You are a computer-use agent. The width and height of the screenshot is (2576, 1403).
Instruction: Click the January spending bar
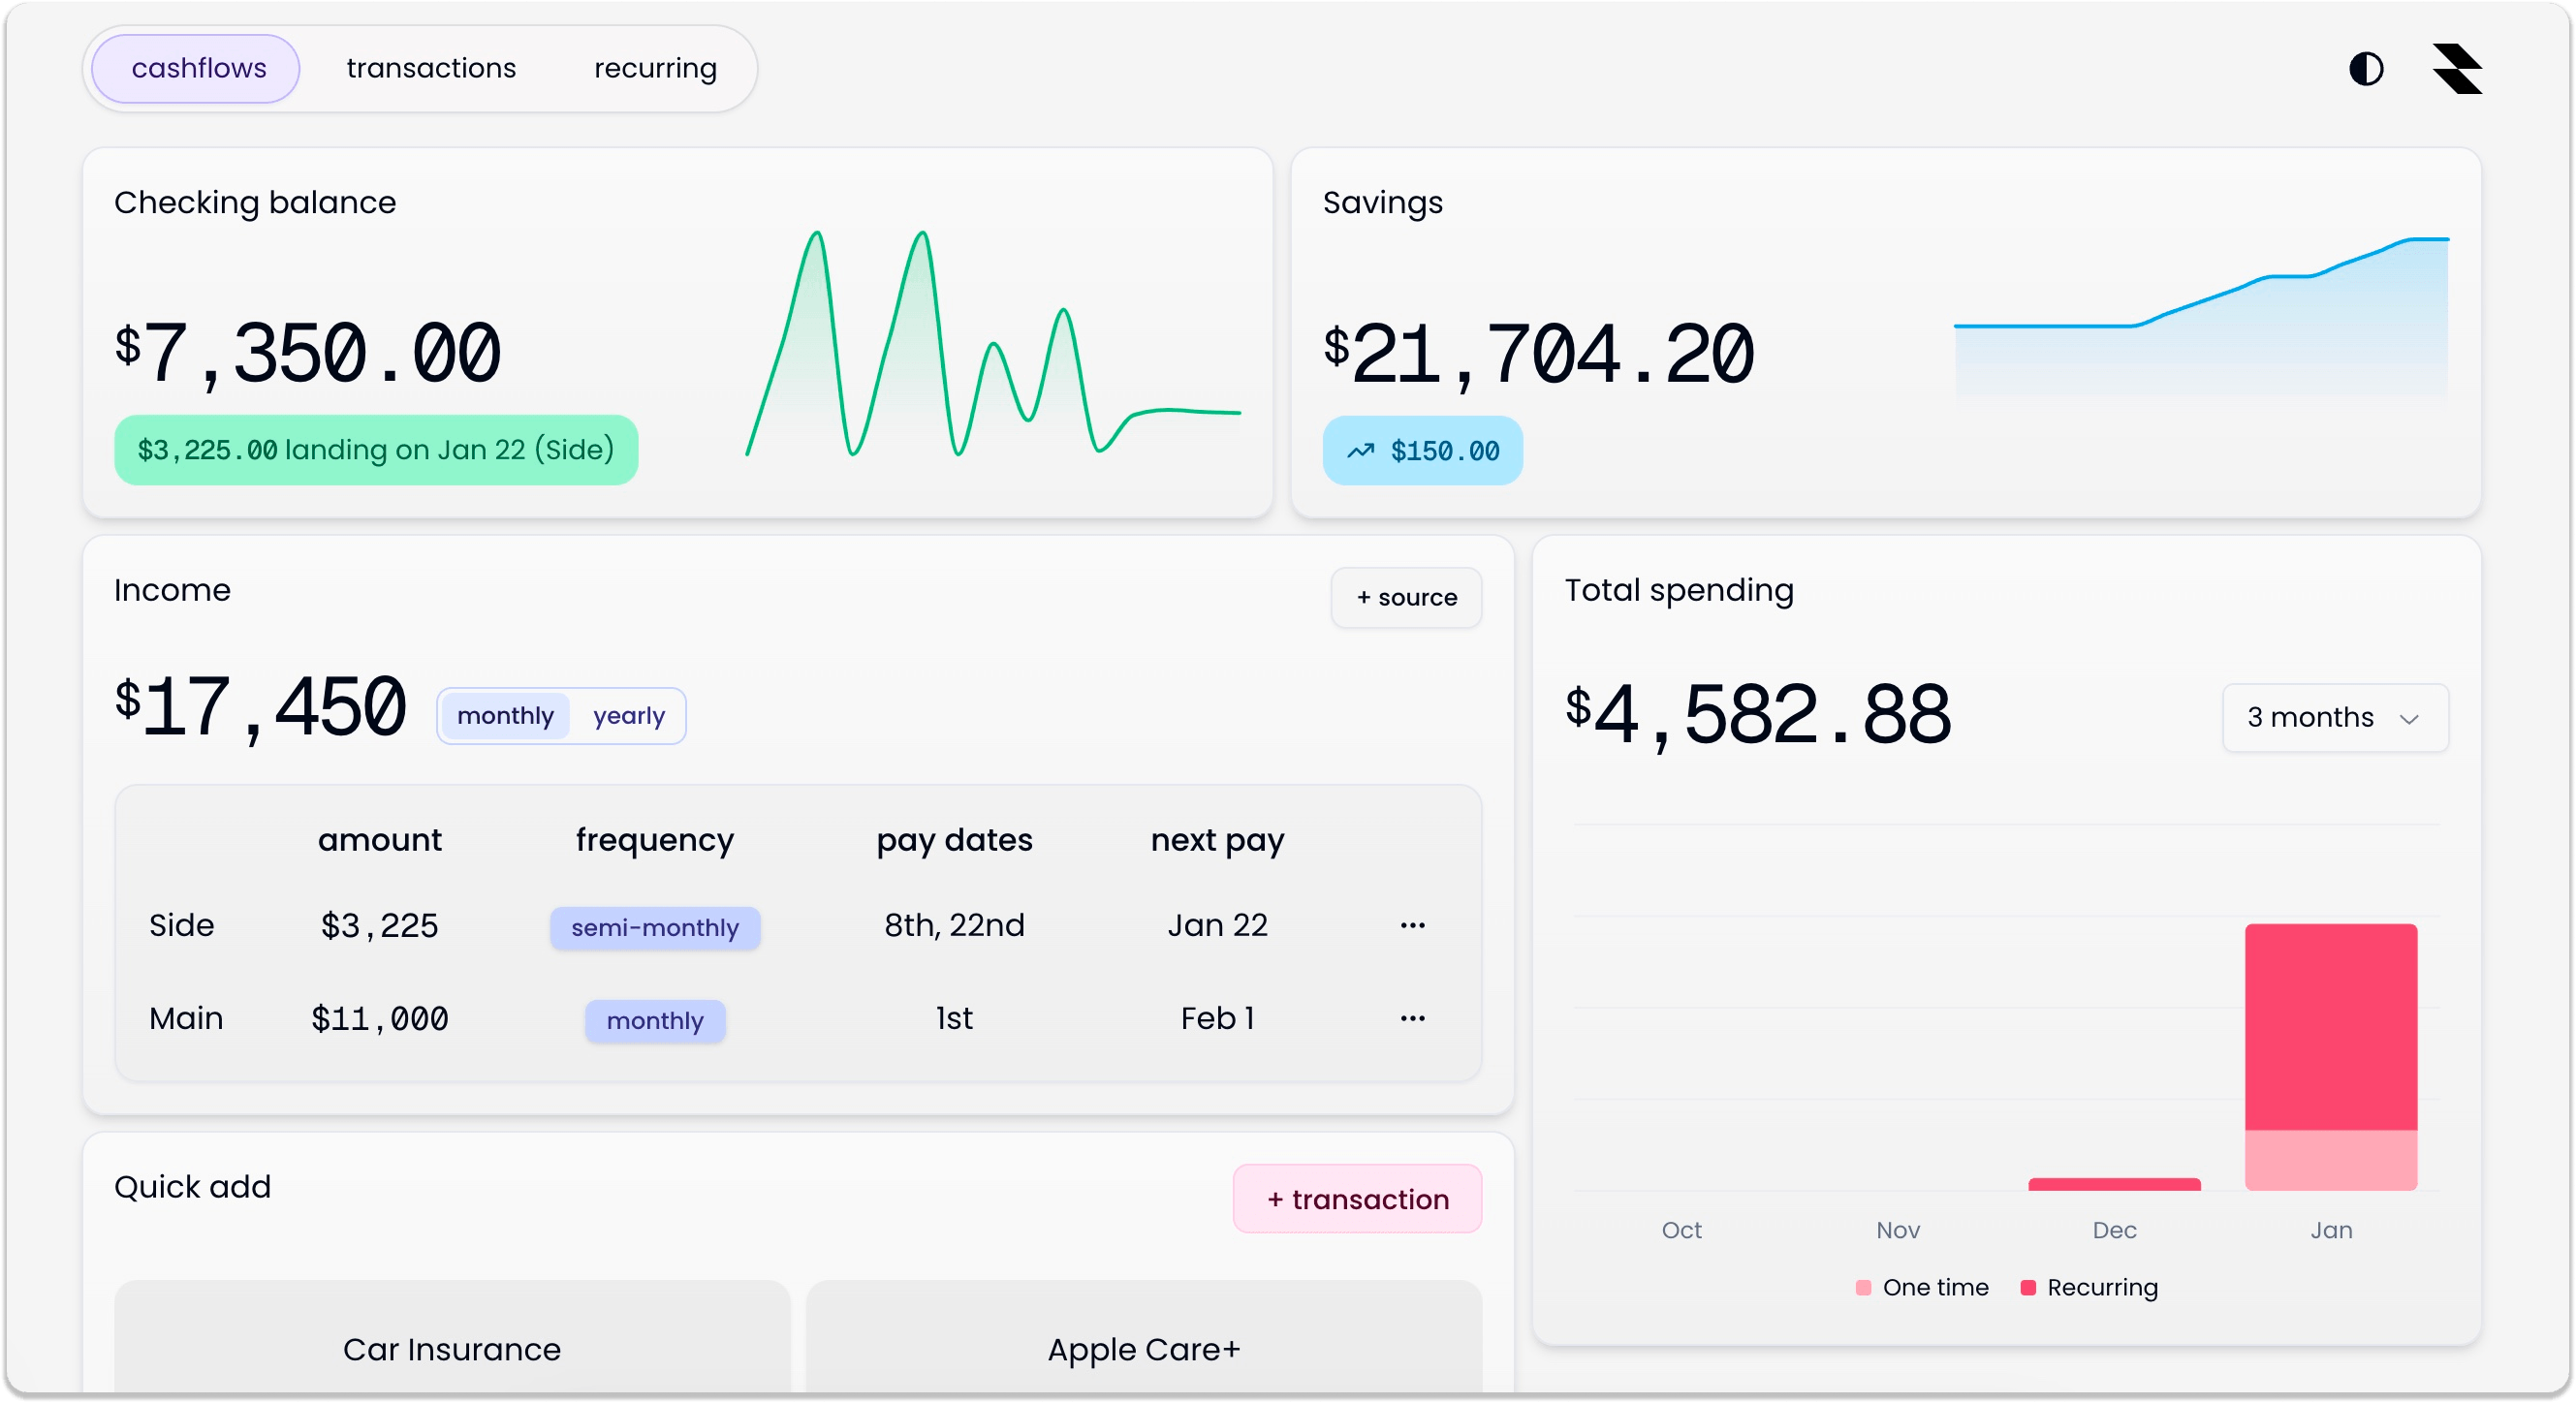pos(2331,1057)
